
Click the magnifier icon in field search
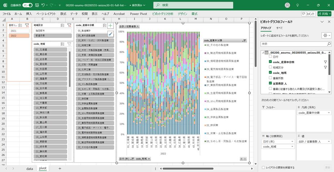[329, 44]
